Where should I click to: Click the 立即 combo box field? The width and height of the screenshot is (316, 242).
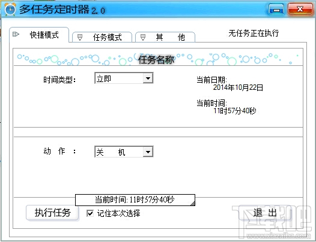click(x=124, y=78)
